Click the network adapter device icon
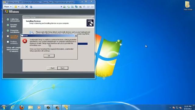195x110 pixels. (x=76, y=7)
